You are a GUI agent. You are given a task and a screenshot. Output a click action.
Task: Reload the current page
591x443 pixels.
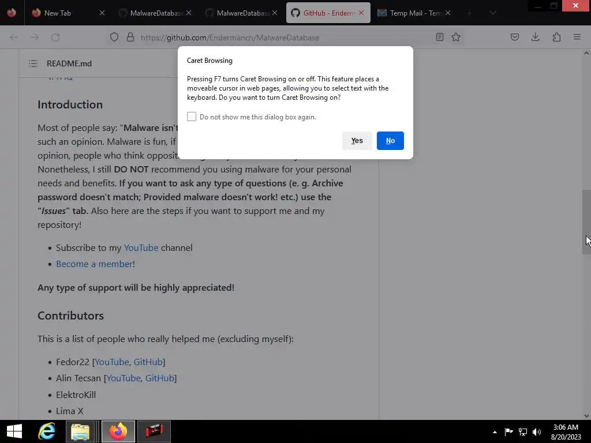tap(55, 37)
